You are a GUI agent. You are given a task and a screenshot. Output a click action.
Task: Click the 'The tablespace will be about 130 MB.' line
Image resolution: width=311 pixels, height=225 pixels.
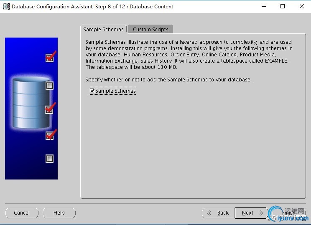click(131, 67)
